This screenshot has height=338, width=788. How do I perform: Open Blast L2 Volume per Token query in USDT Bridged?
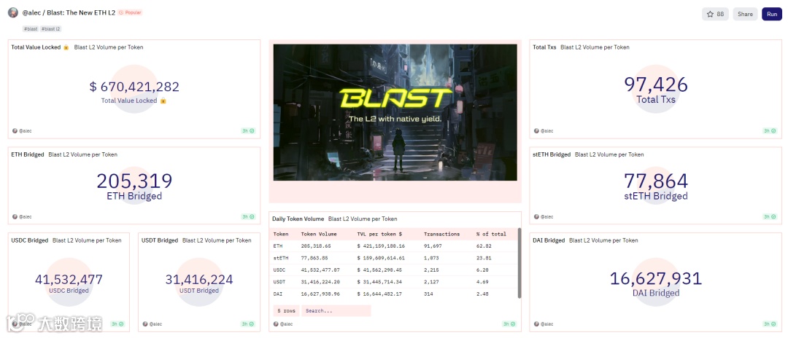pyautogui.click(x=217, y=240)
